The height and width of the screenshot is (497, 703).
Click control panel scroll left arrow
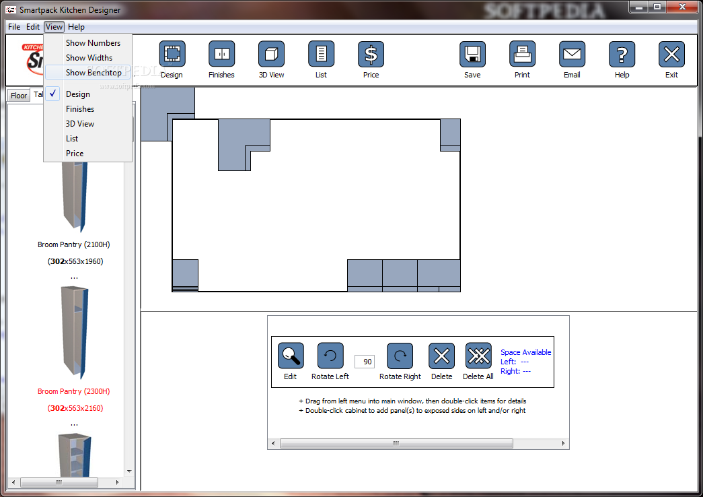[273, 443]
